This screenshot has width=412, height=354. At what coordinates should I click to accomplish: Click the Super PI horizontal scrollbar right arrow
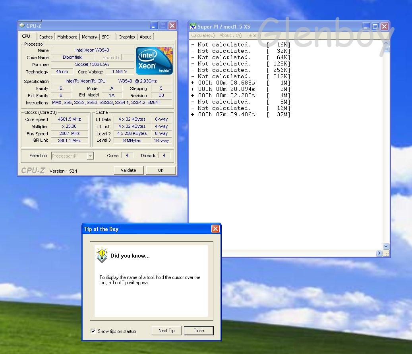pos(379,253)
